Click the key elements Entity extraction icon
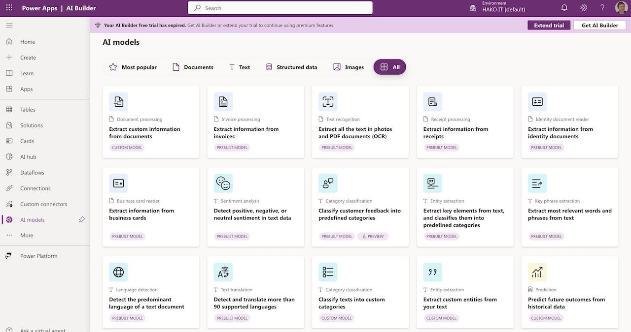The height and width of the screenshot is (332, 631). 433,183
